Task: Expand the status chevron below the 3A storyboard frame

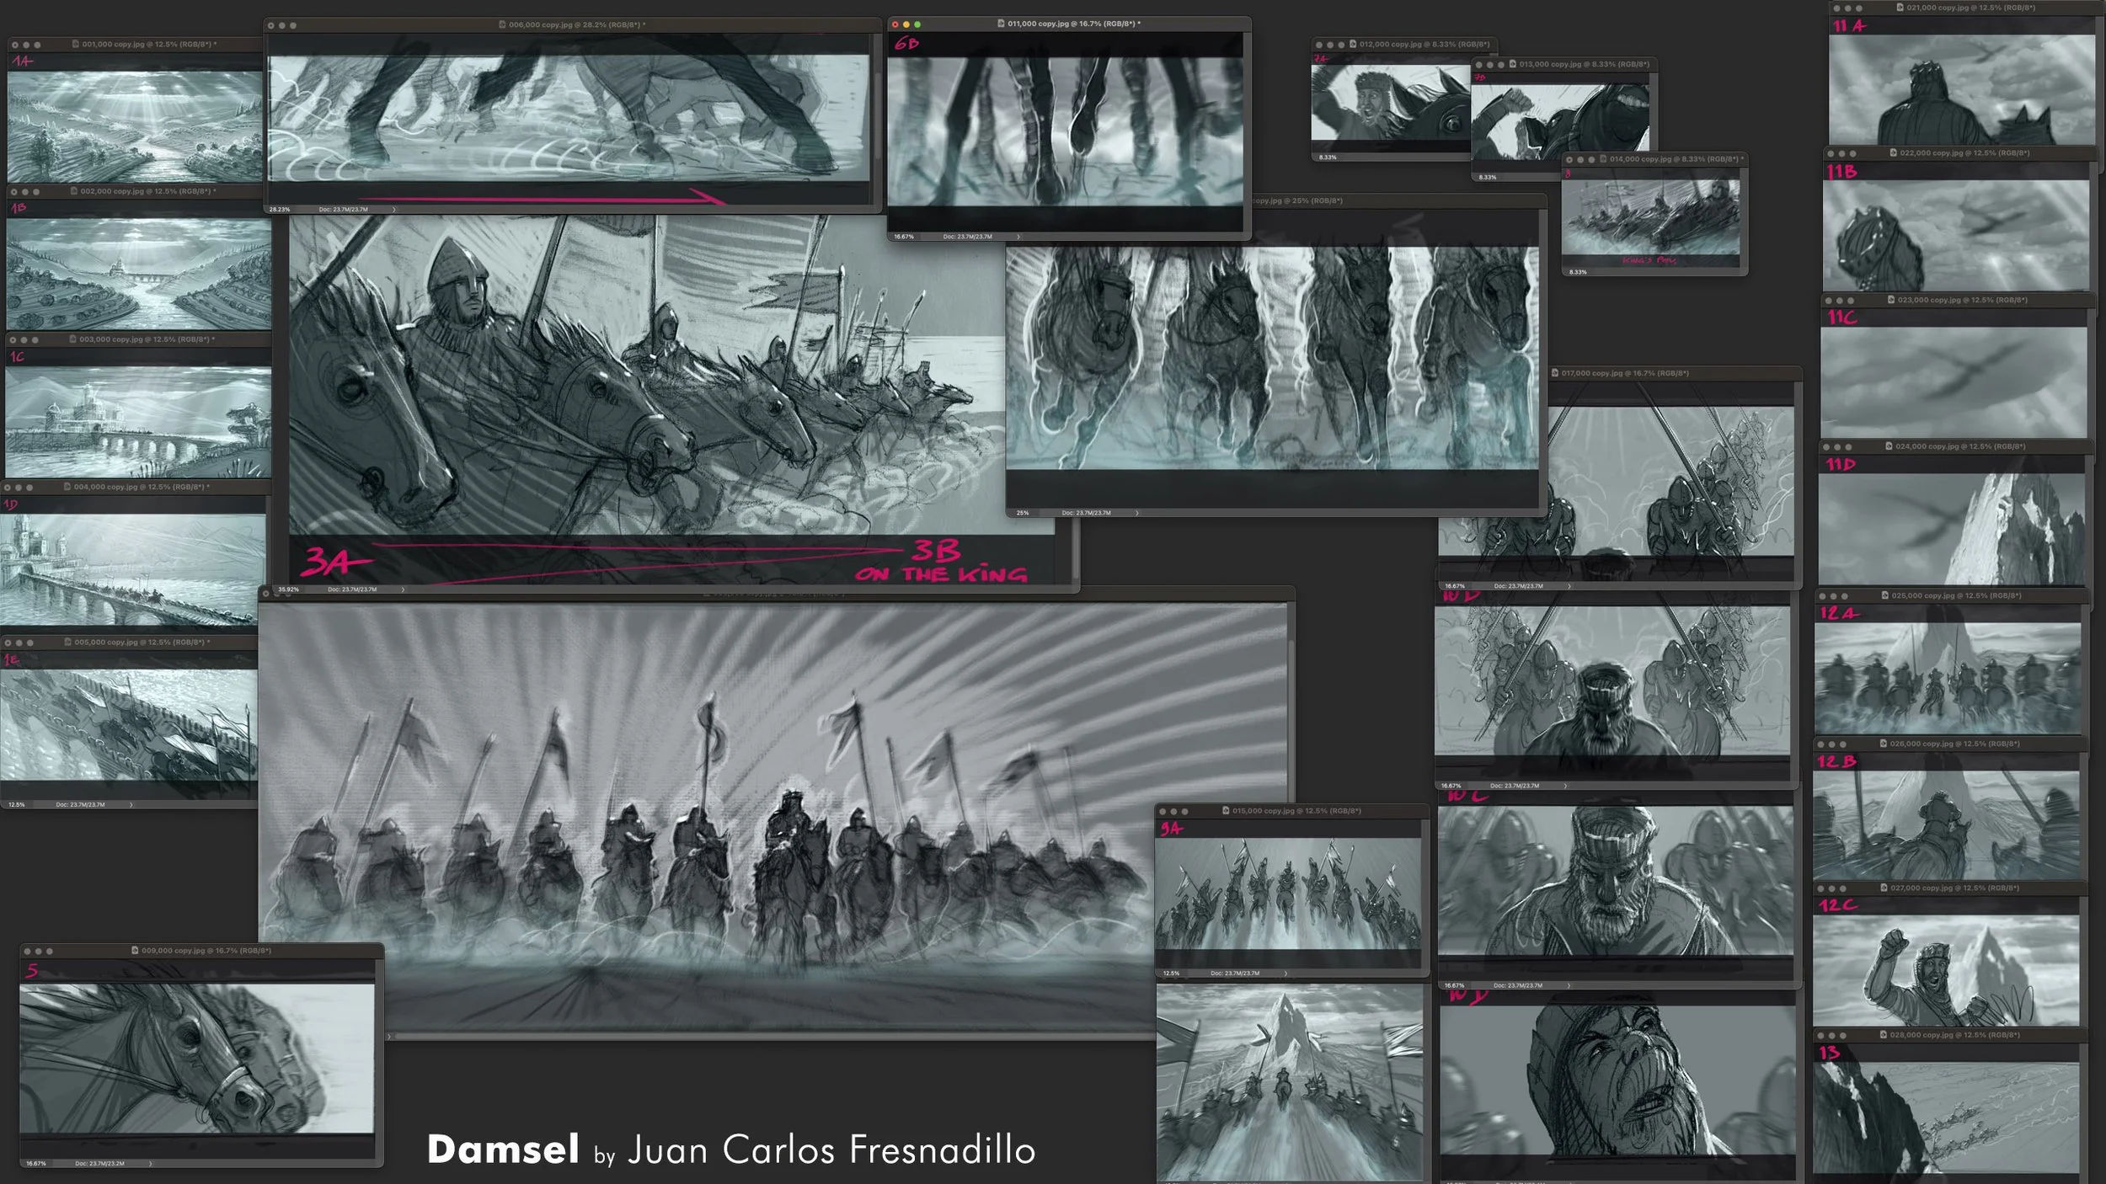Action: pos(403,589)
